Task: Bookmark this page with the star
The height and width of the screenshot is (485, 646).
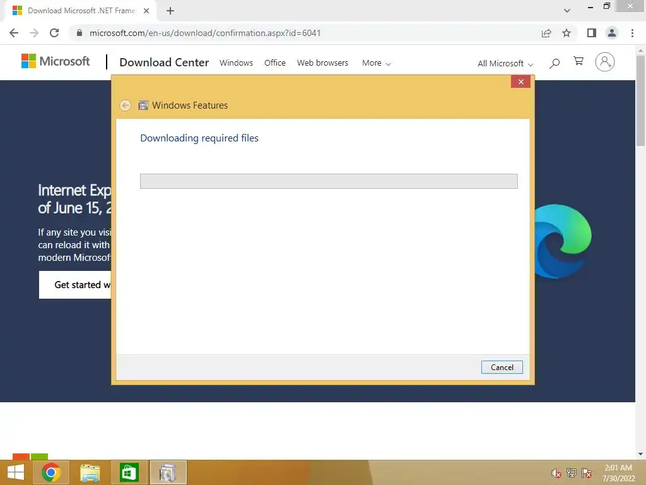Action: click(567, 33)
